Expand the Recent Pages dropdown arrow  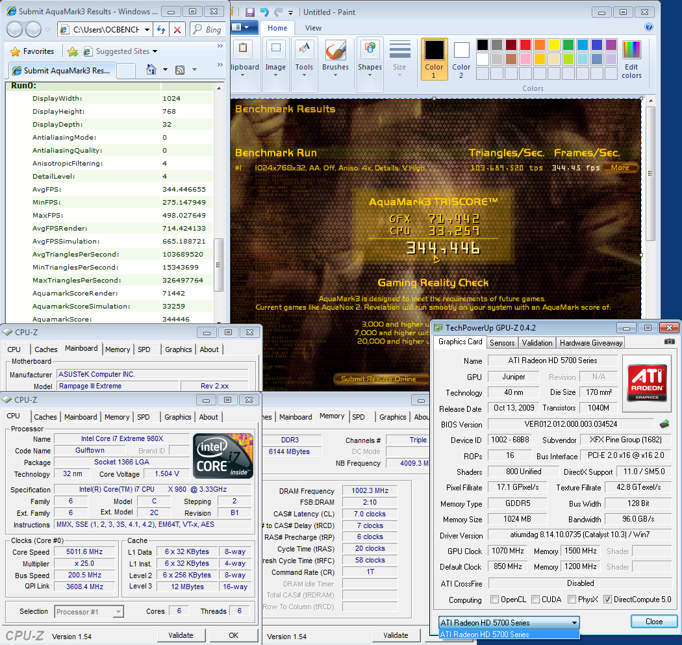(48, 30)
